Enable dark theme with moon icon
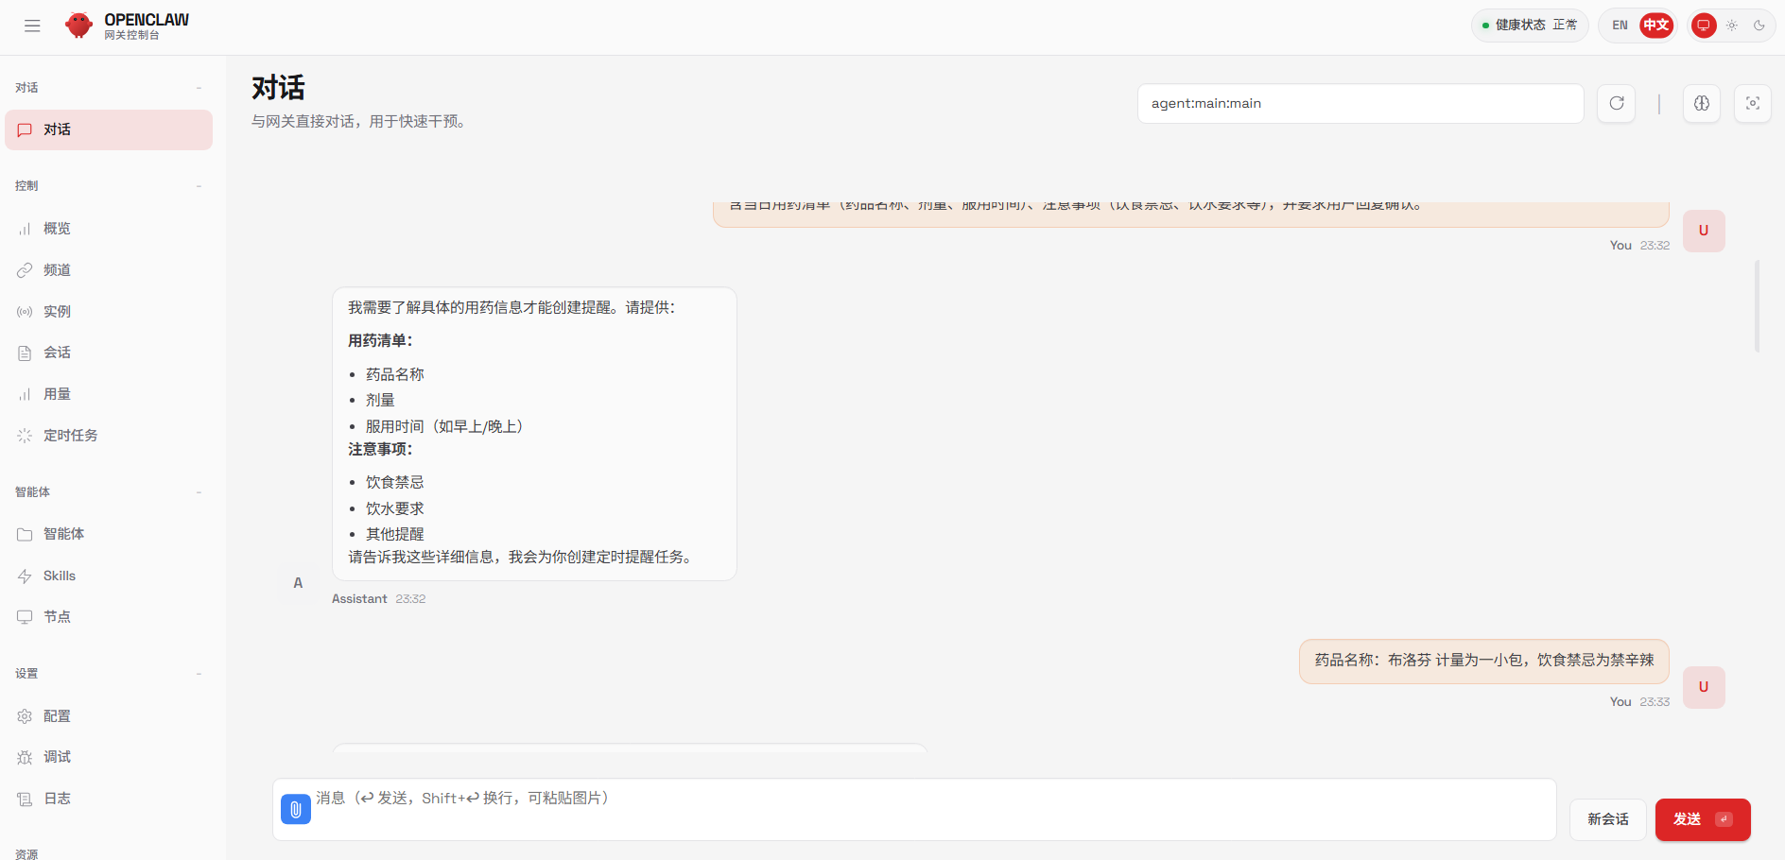Viewport: 1785px width, 860px height. [x=1759, y=26]
